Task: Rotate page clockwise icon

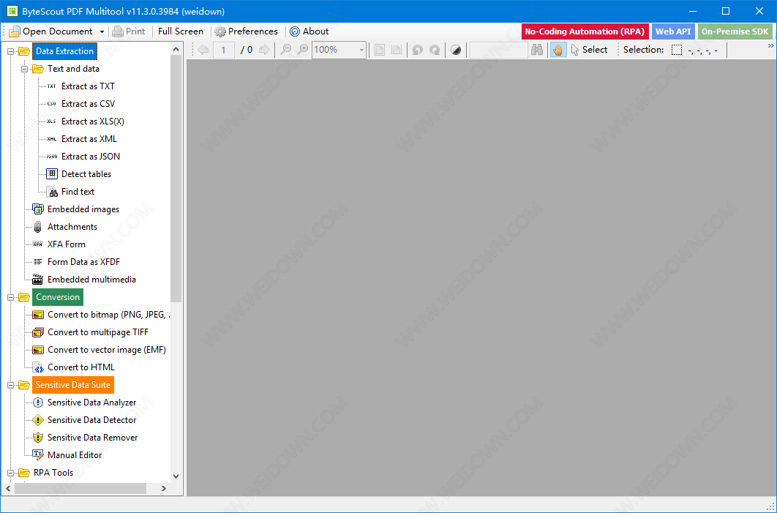Action: point(435,50)
